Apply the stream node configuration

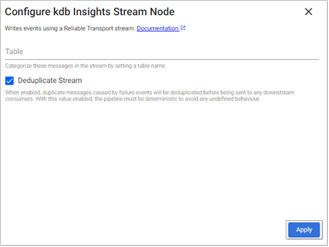[304, 230]
